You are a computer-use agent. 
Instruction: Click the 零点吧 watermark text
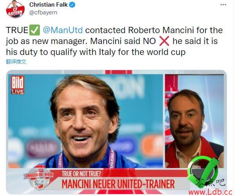pos(211,183)
